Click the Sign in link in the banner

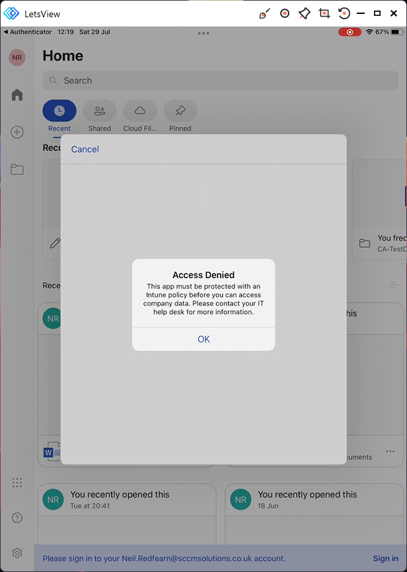[385, 559]
